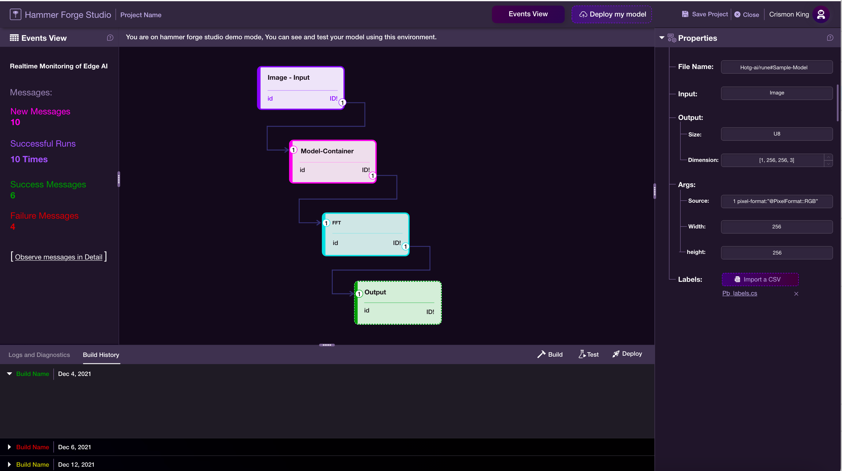842x471 pixels.
Task: Click the left sidebar resize handle
Action: click(x=119, y=179)
